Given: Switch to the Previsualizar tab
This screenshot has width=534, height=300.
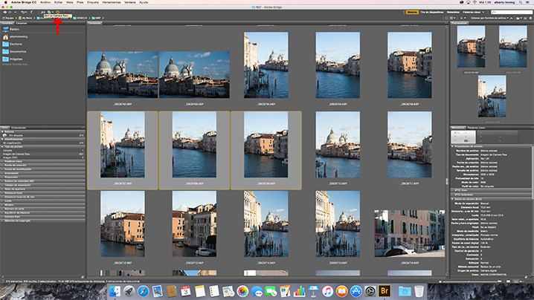Looking at the screenshot, I should (460, 23).
